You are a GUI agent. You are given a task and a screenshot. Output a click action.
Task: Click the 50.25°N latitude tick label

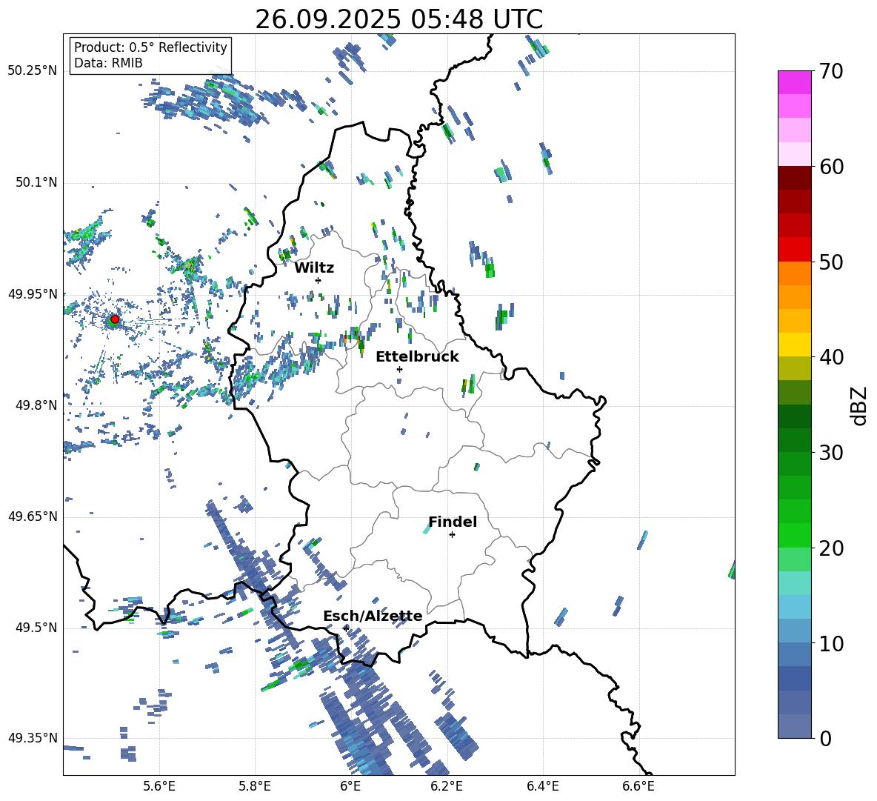pyautogui.click(x=33, y=71)
